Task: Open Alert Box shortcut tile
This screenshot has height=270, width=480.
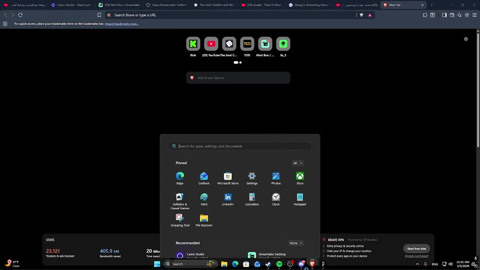Action: coord(265,44)
